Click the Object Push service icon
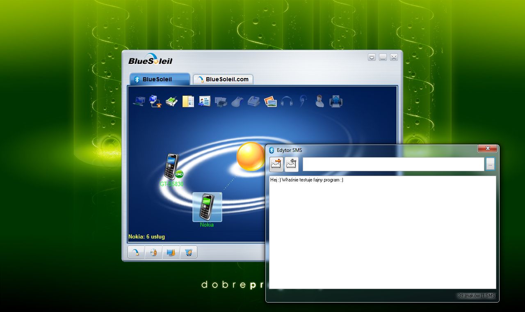 click(336, 101)
